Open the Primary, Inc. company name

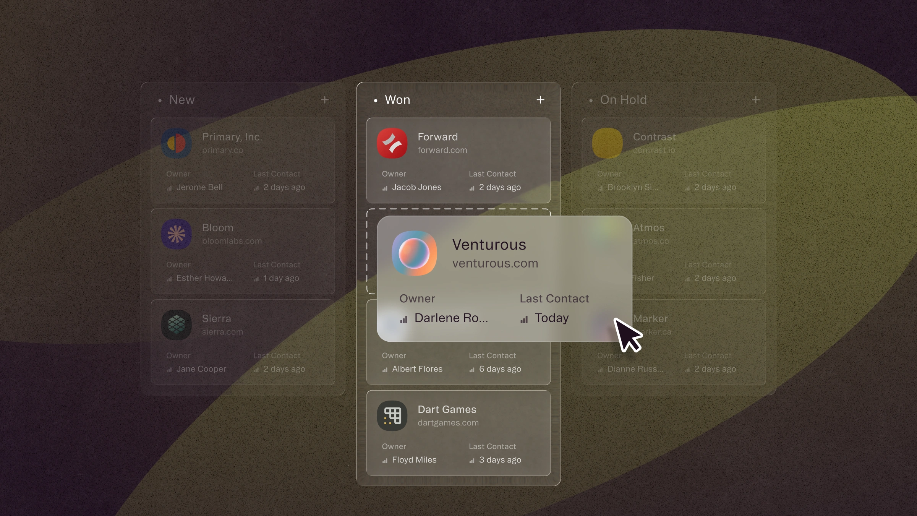(232, 137)
